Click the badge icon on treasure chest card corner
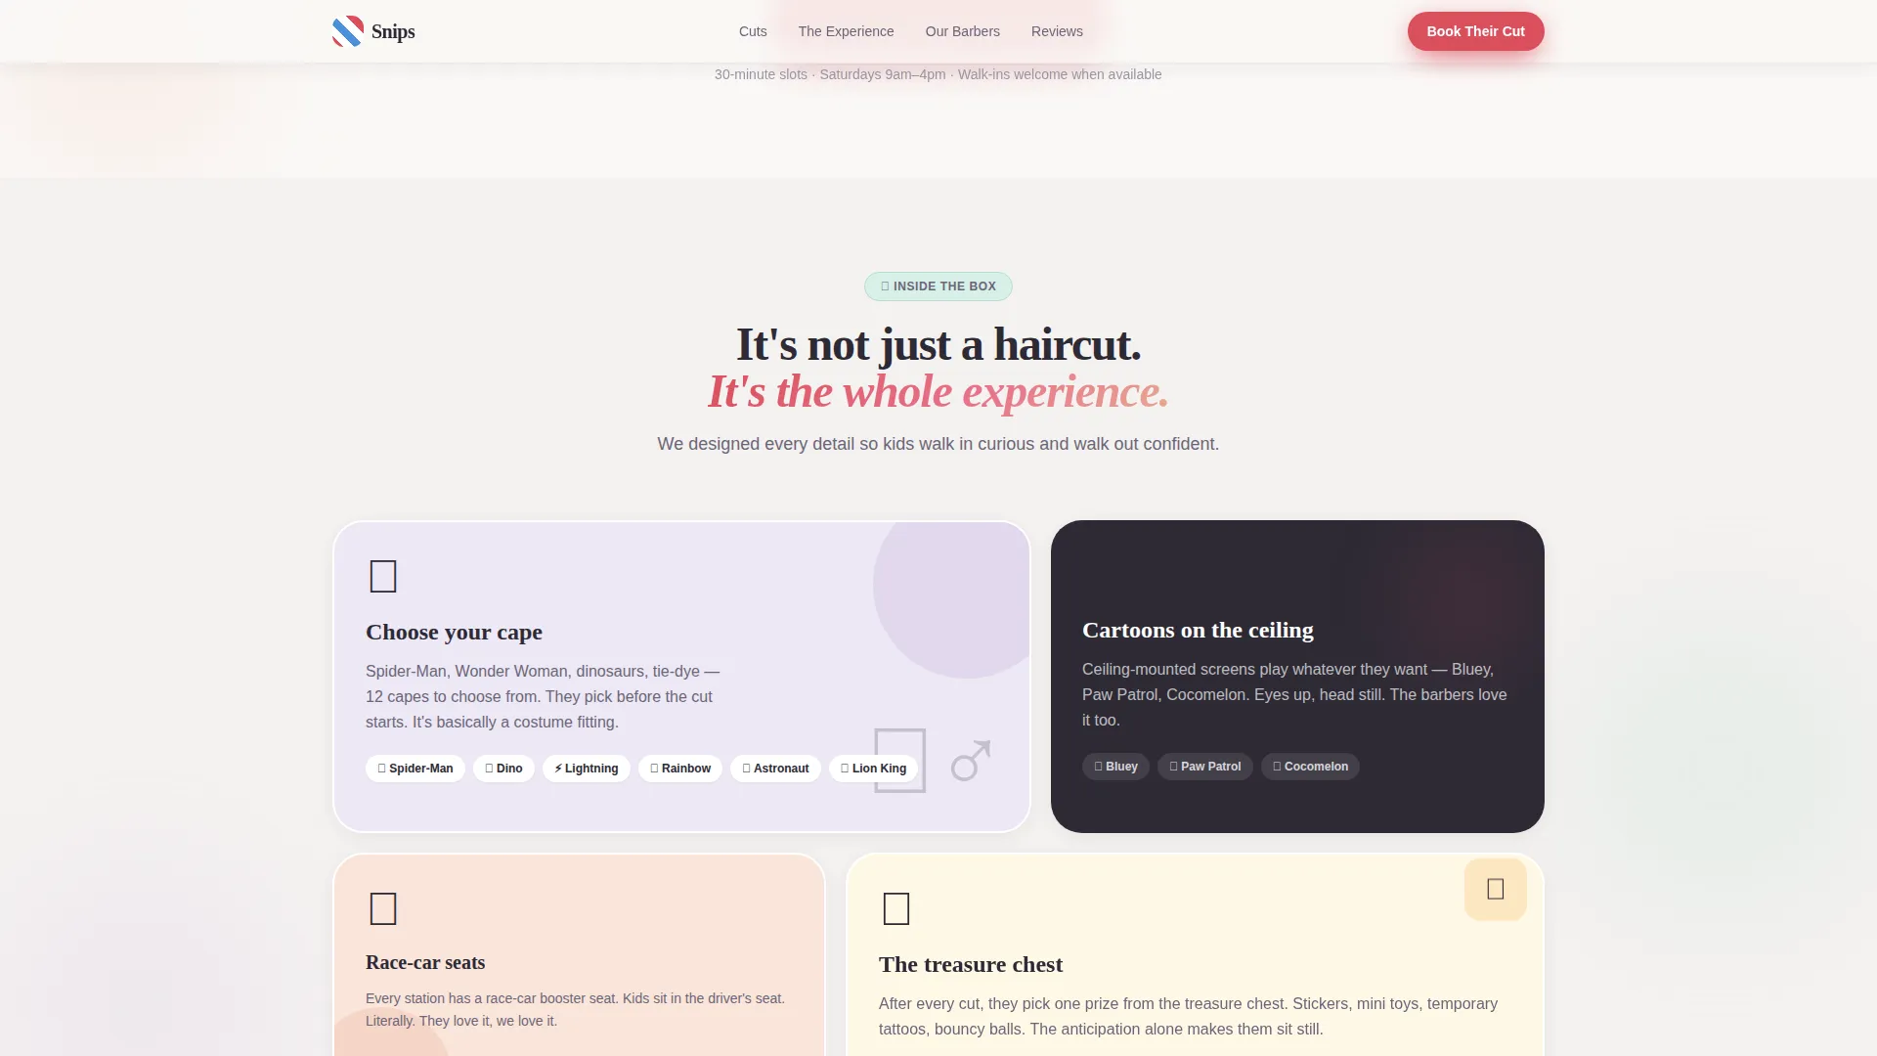Viewport: 1877px width, 1056px height. pyautogui.click(x=1496, y=889)
